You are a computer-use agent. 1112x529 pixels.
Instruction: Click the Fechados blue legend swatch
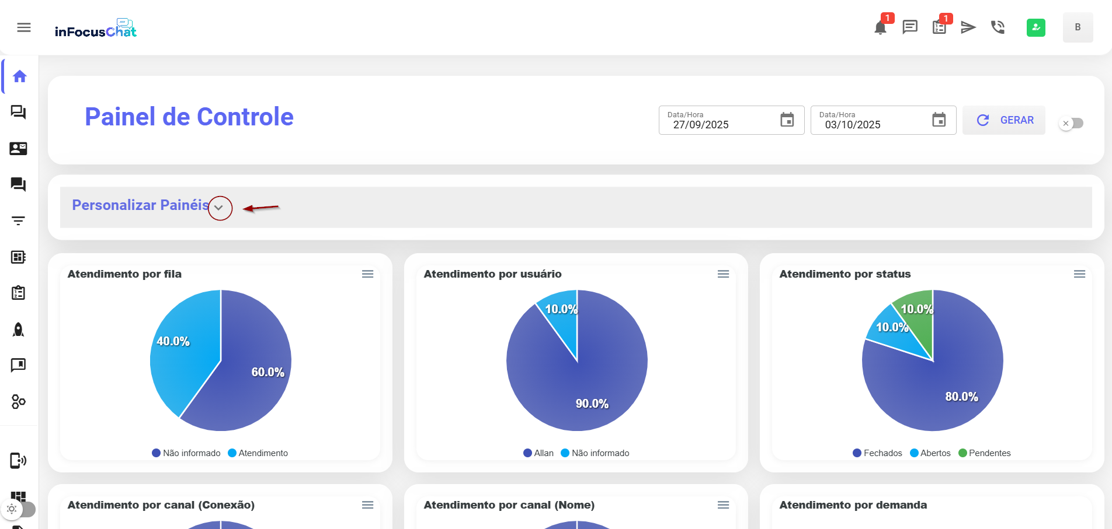[x=857, y=453]
